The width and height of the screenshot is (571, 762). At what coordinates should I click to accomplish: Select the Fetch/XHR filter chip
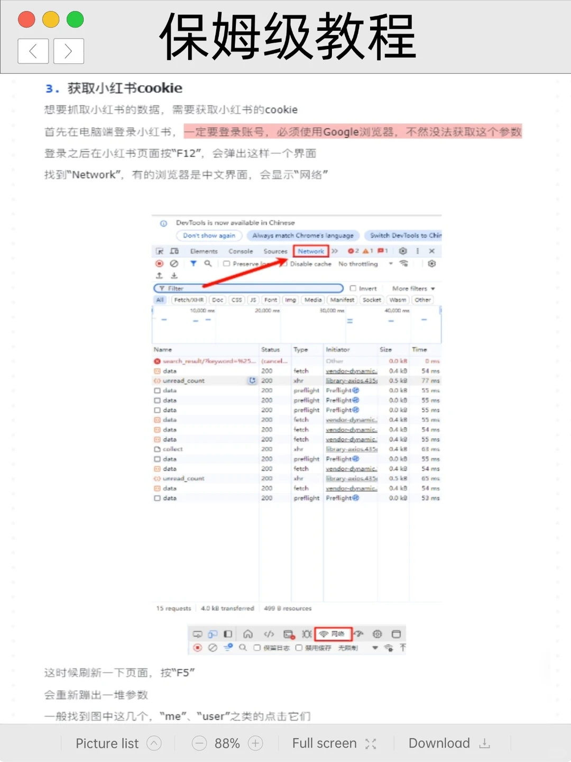189,300
